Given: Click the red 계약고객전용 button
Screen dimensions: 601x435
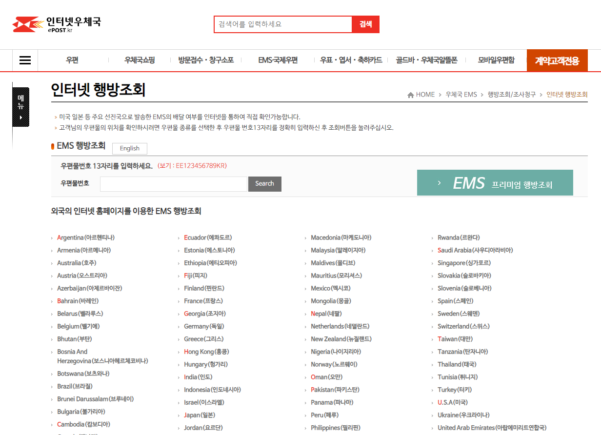Looking at the screenshot, I should tap(557, 60).
